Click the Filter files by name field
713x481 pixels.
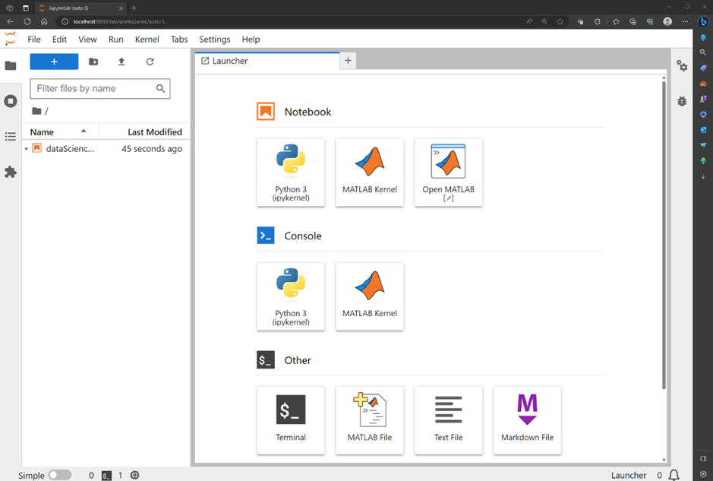tap(93, 88)
